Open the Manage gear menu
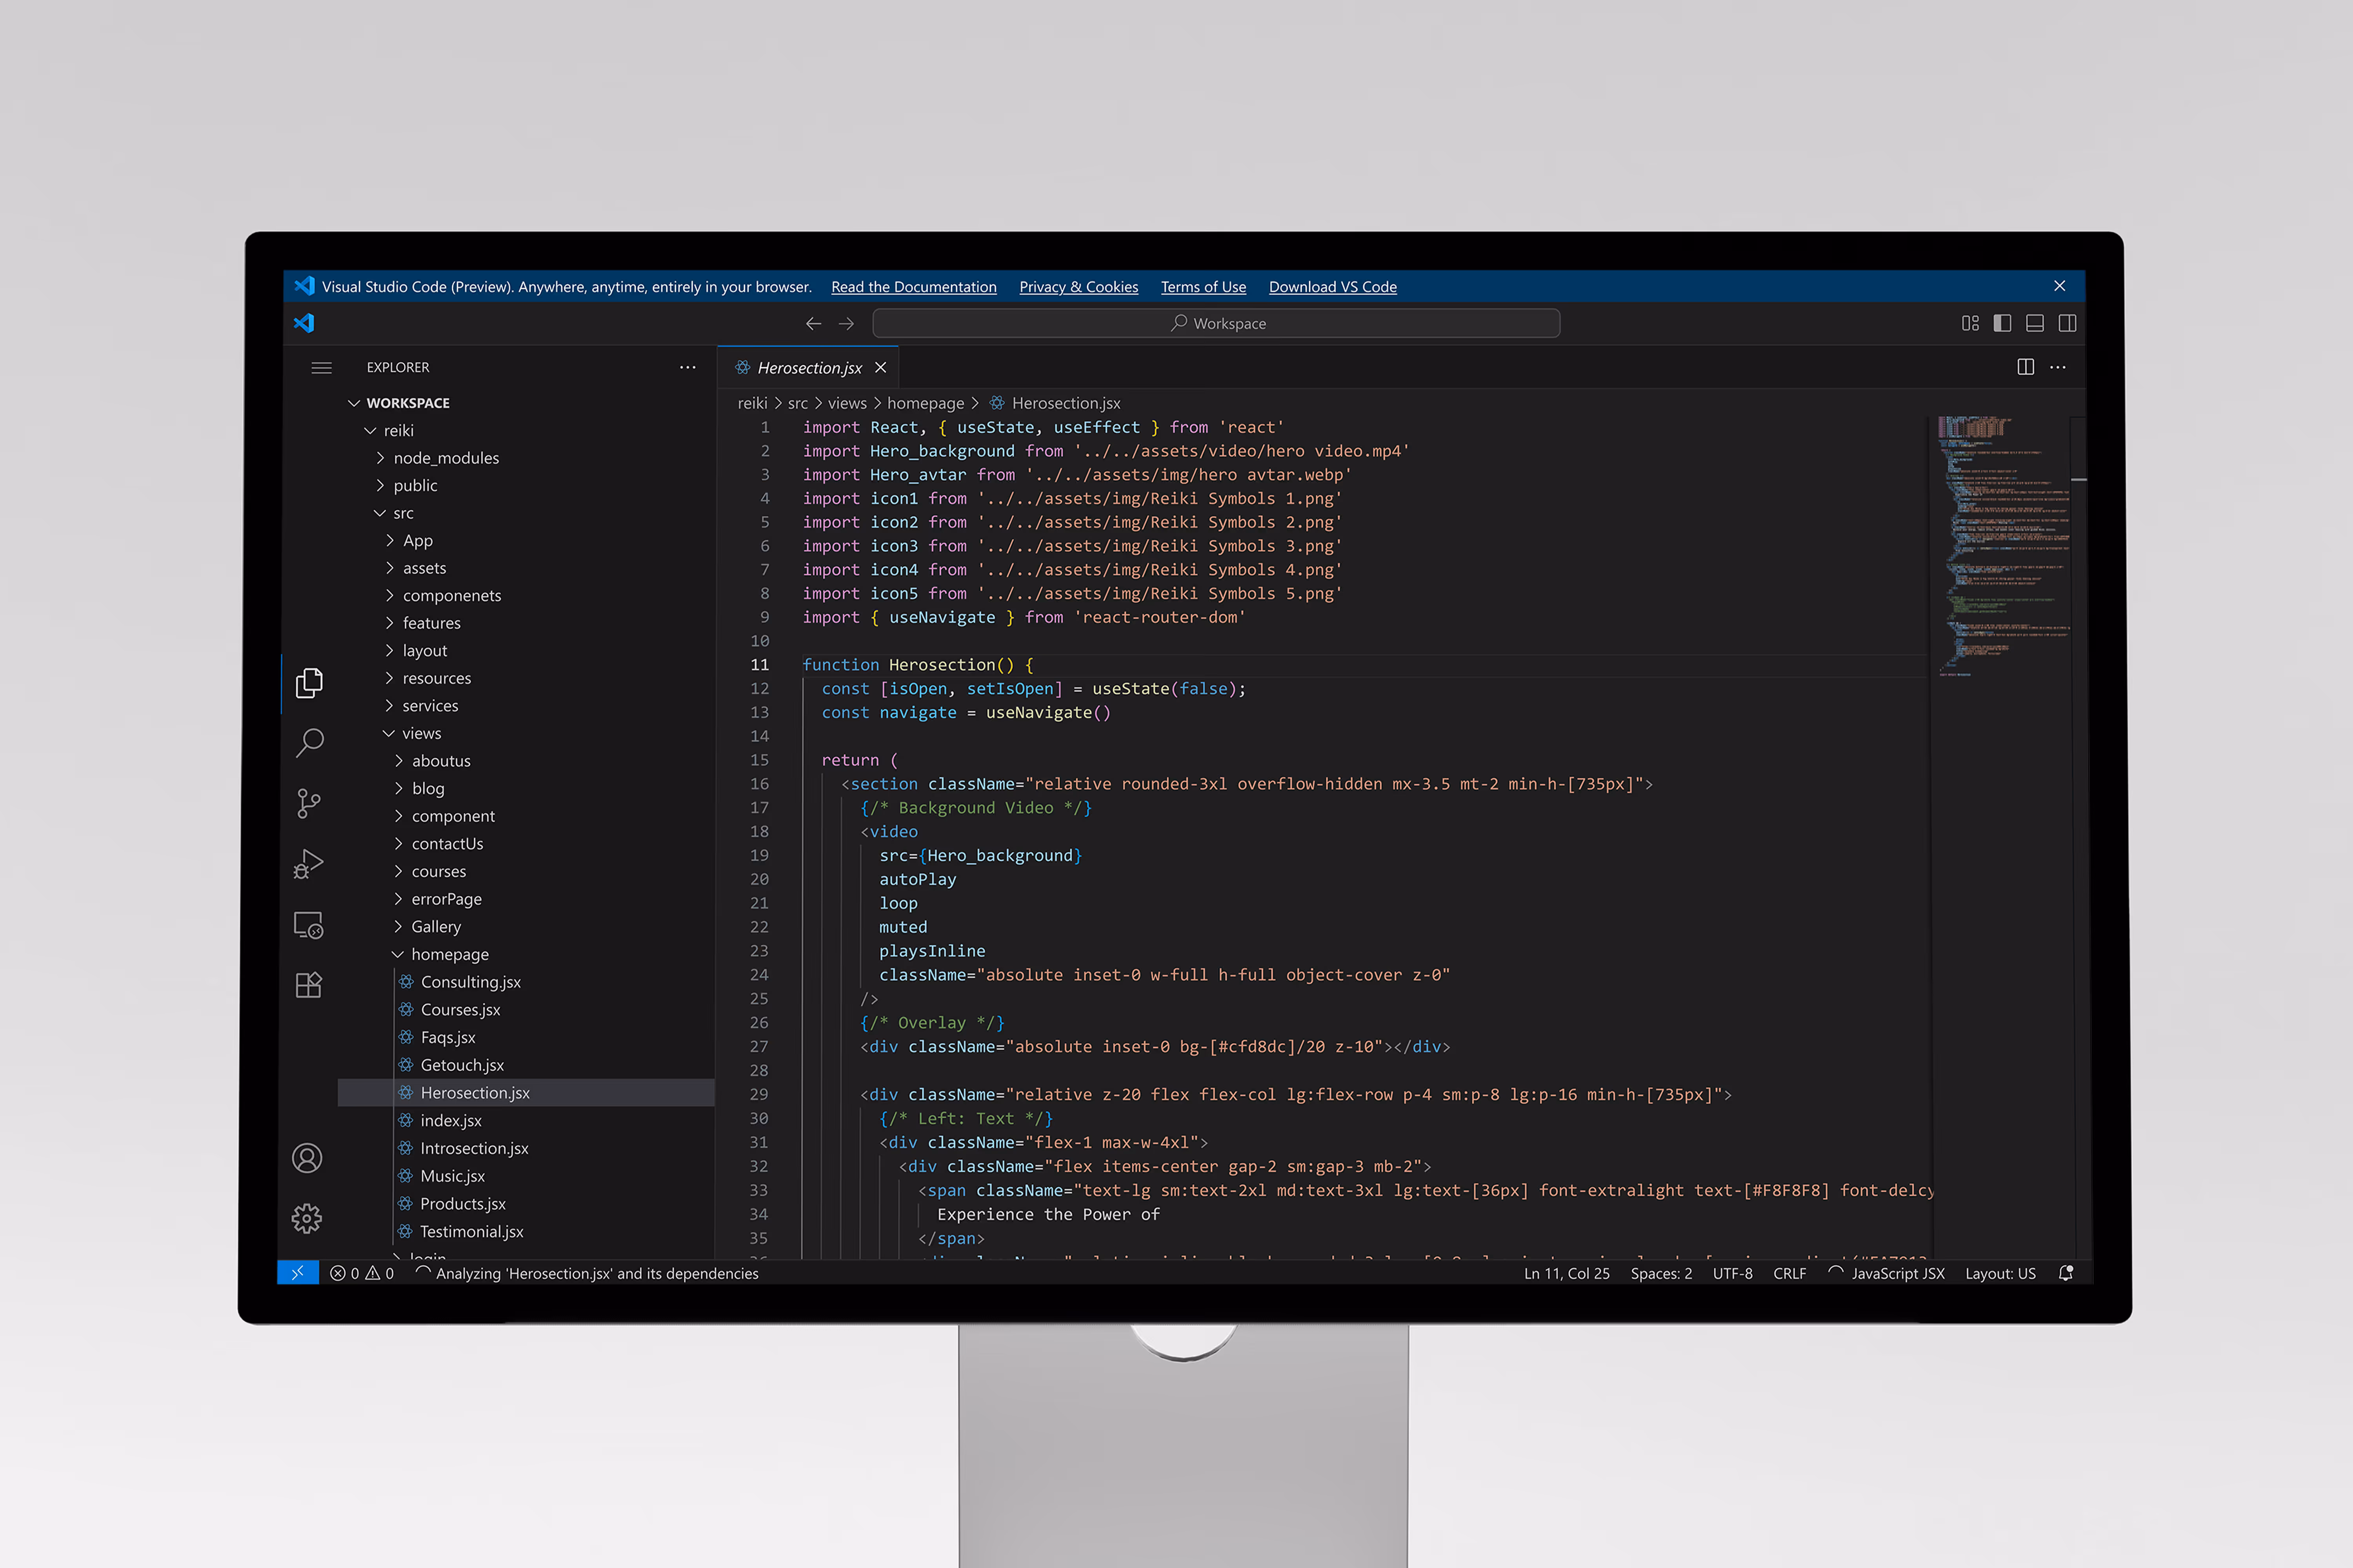Screen dimensions: 2353x1568 coord(307,1218)
